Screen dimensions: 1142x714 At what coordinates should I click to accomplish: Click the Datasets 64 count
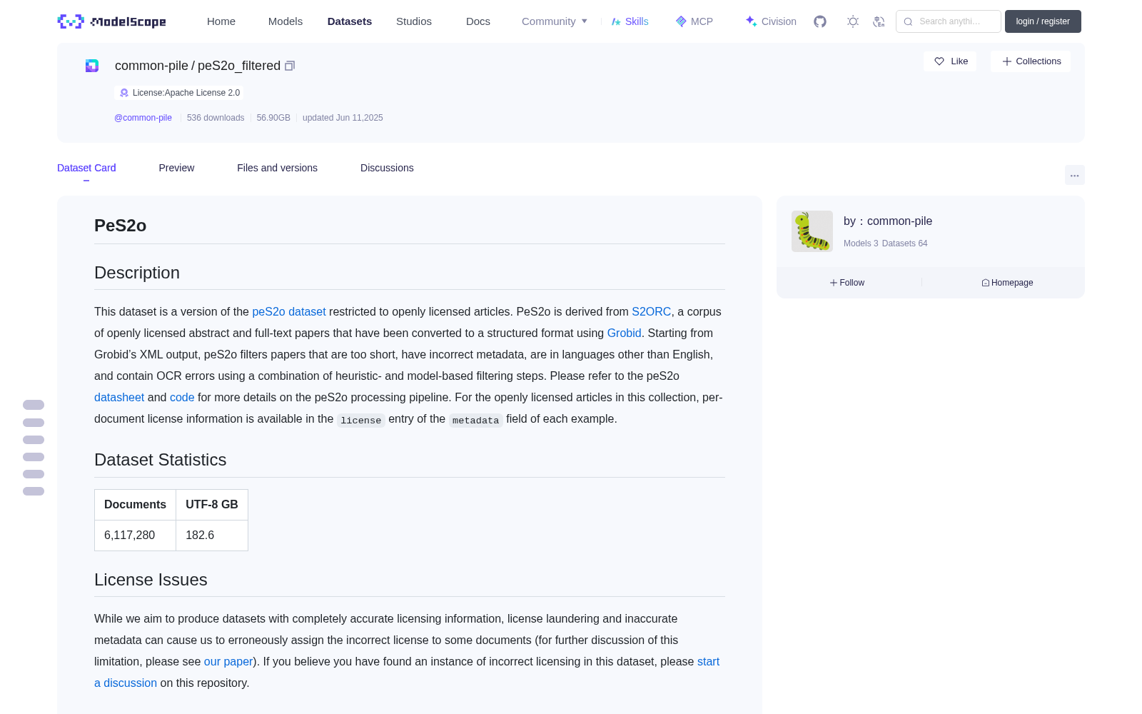[x=905, y=243]
